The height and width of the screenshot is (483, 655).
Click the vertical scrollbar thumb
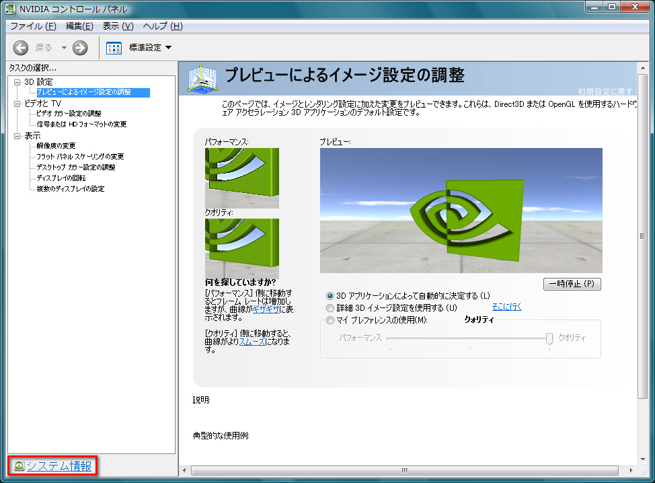click(642, 237)
